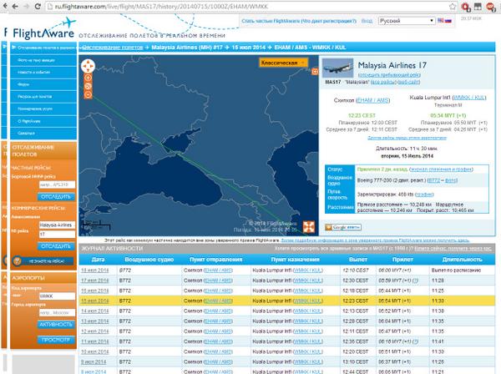Viewport: 501px width, 374px height.
Task: Open the Русский language dropdown
Action: click(407, 21)
